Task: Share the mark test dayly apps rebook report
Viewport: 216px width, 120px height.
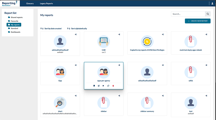Action: click(x=206, y=34)
